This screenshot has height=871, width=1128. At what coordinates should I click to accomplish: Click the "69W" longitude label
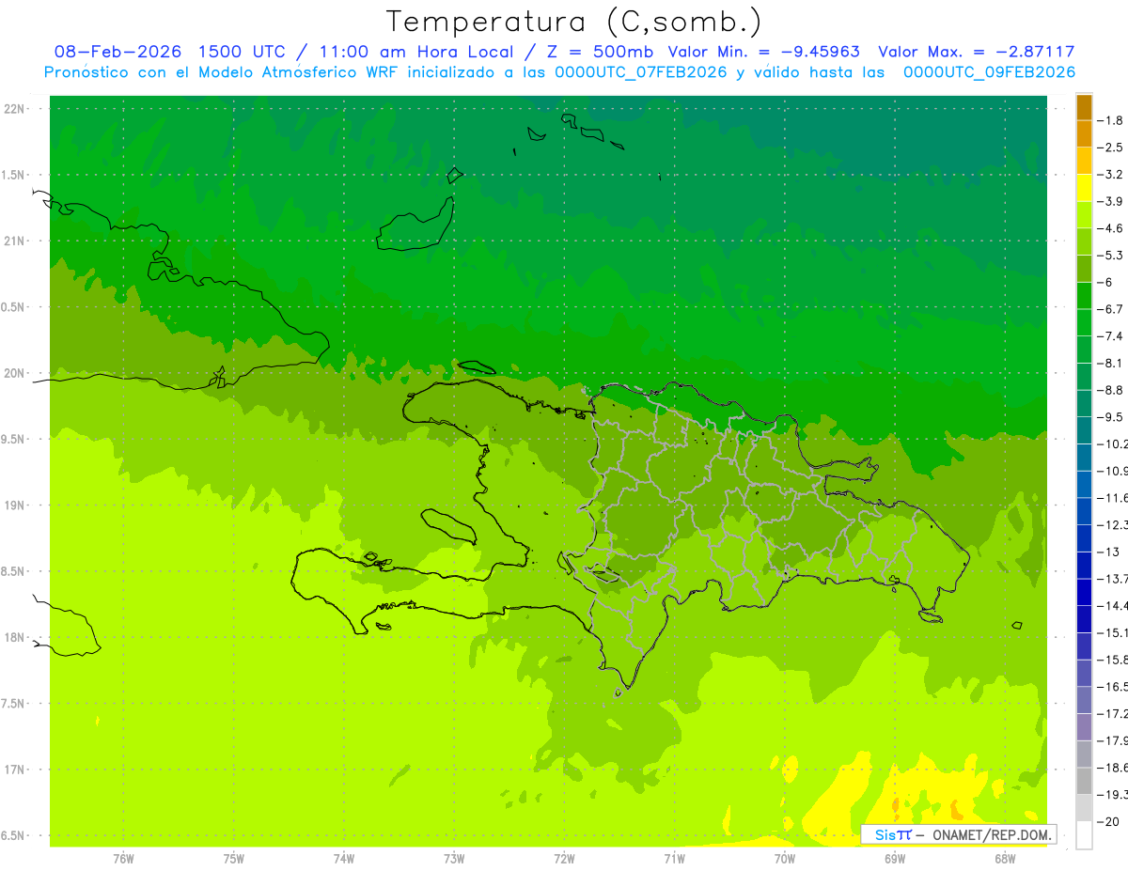pyautogui.click(x=894, y=858)
